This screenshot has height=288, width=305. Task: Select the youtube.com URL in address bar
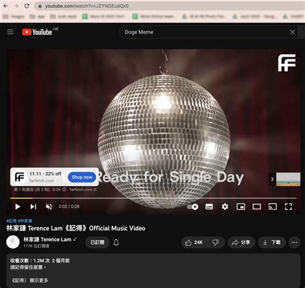point(87,6)
